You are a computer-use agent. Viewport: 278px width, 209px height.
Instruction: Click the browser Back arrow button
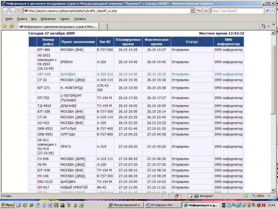pos(5,11)
